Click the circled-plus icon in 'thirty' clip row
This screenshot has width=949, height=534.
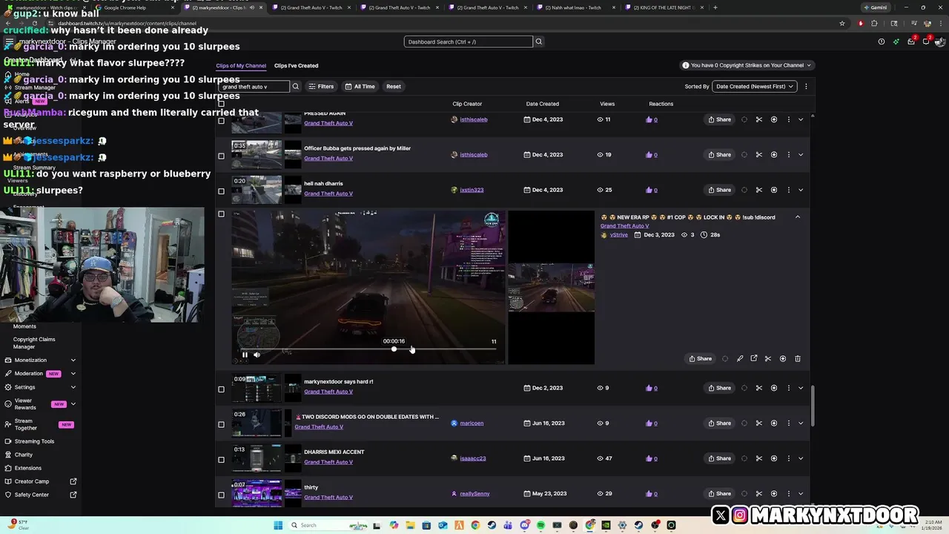click(773, 493)
